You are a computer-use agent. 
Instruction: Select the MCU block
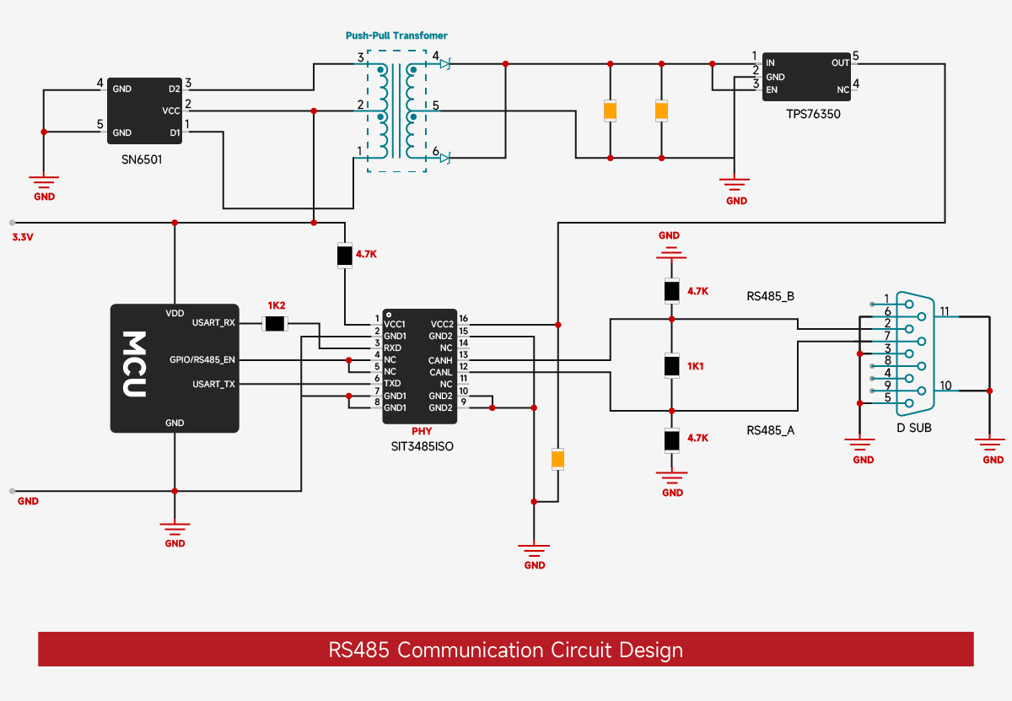click(175, 368)
